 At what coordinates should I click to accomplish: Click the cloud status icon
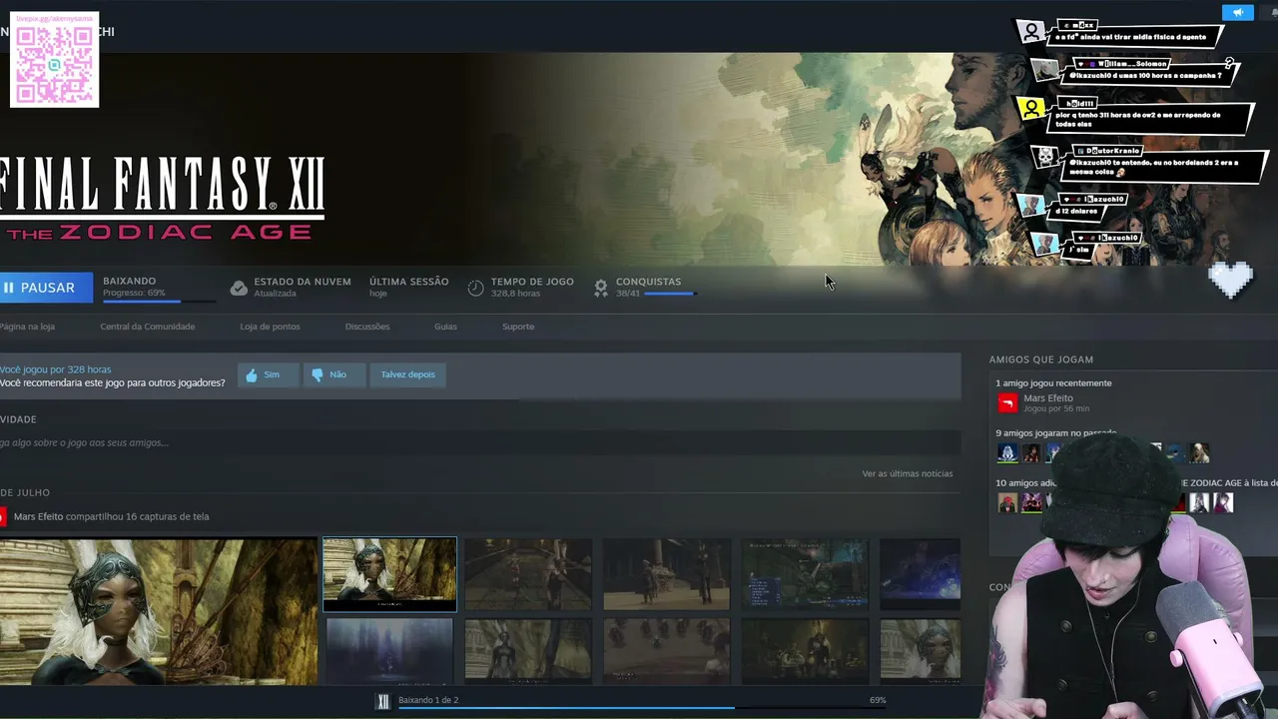[x=239, y=288]
